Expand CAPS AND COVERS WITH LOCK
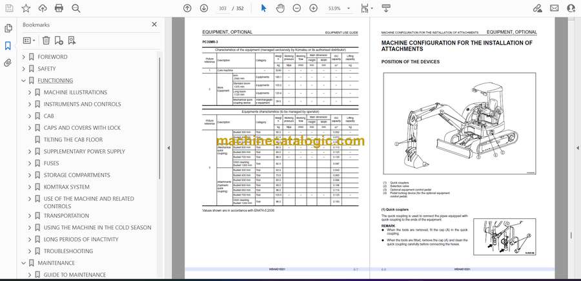The width and height of the screenshot is (581, 281). coord(30,128)
